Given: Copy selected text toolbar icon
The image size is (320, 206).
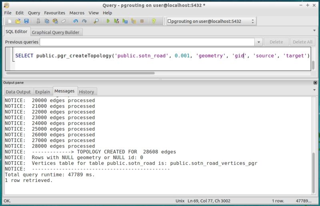Looking at the screenshot, I should 47,21.
